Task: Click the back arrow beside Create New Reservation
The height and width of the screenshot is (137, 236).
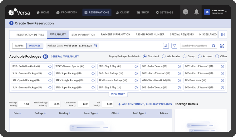Action: pyautogui.click(x=12, y=23)
